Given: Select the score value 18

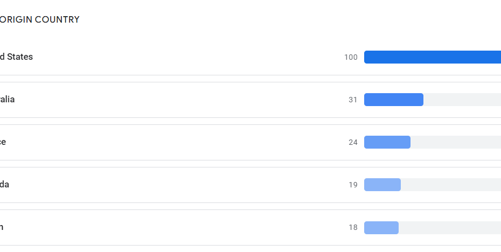Looking at the screenshot, I should point(353,227).
